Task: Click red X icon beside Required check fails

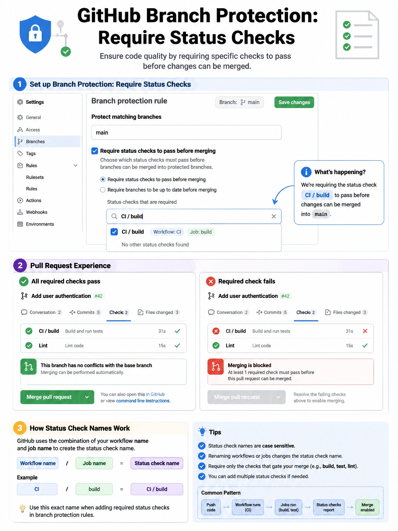Action: tap(211, 281)
